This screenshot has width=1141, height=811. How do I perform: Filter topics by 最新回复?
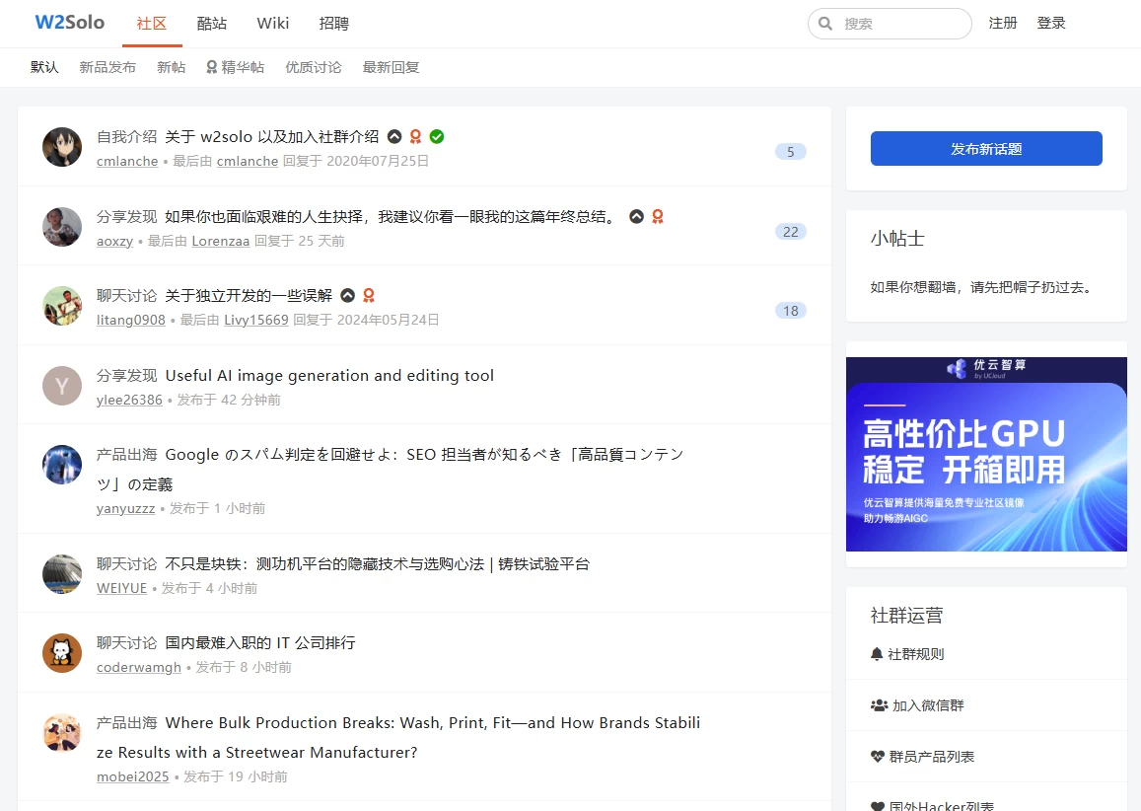coord(391,67)
